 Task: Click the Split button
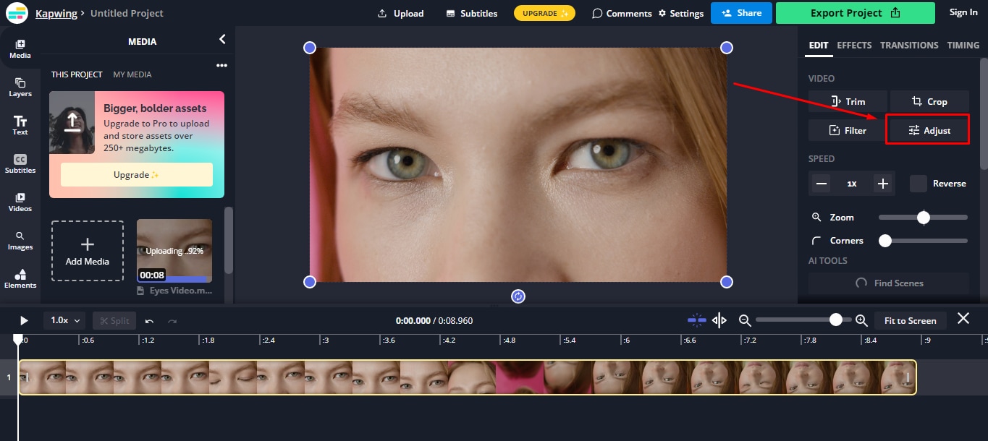(114, 320)
